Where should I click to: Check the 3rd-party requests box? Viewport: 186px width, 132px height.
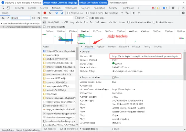pos(44,27)
